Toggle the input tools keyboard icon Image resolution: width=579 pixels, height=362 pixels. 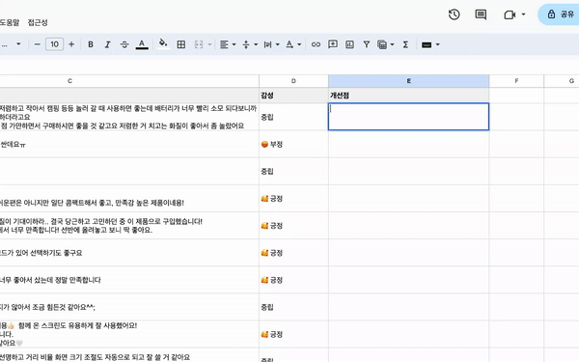coord(427,44)
